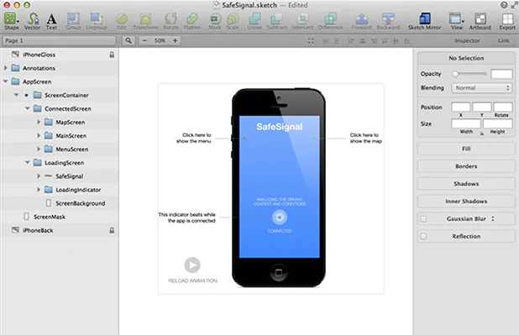Viewport: 519px width, 335px height.
Task: Select the Shape tool icon
Action: [10, 18]
